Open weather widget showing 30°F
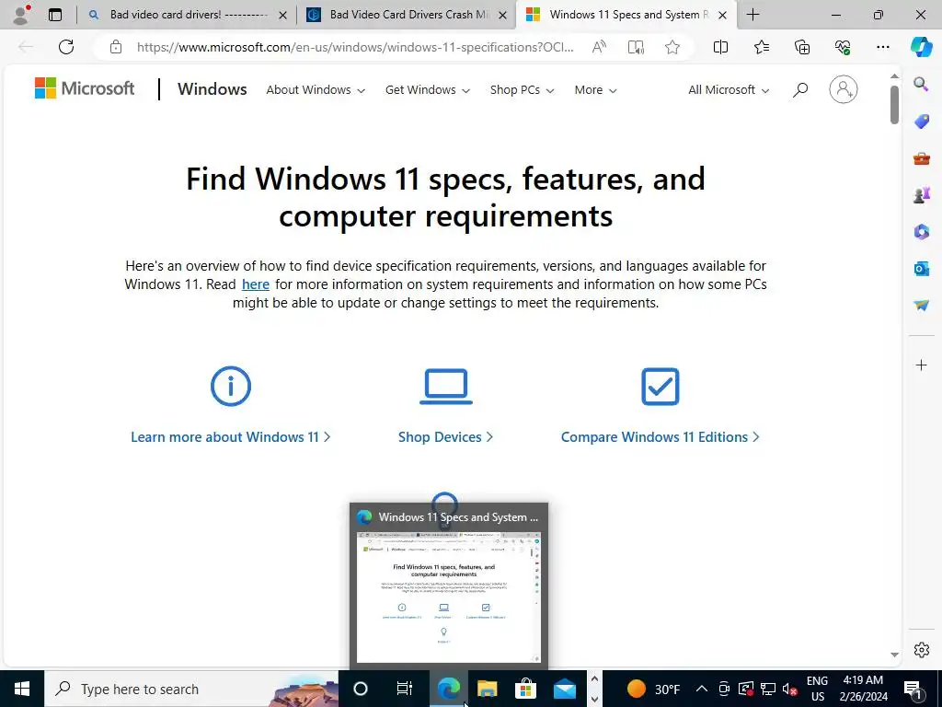The width and height of the screenshot is (942, 707). [653, 689]
